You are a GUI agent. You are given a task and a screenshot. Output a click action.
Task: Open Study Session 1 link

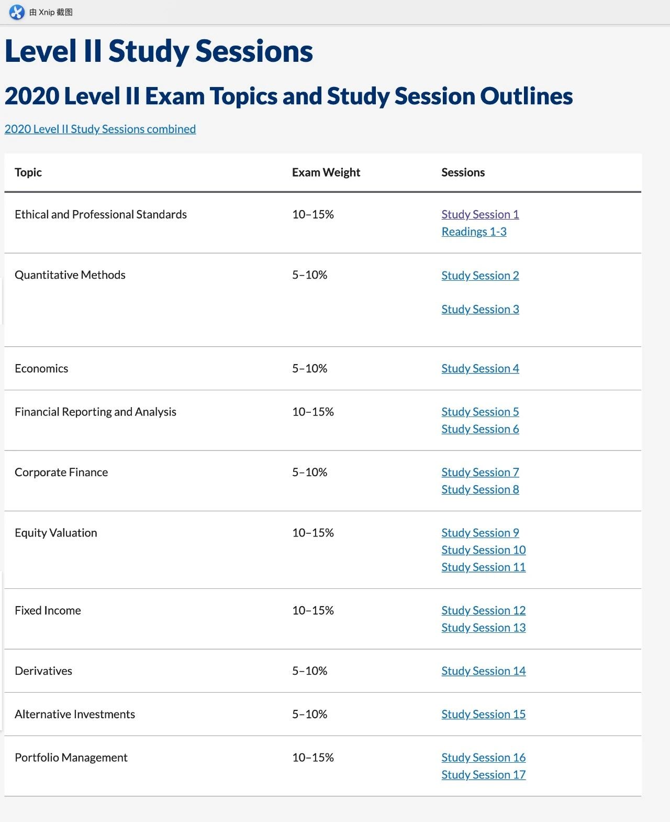click(480, 214)
